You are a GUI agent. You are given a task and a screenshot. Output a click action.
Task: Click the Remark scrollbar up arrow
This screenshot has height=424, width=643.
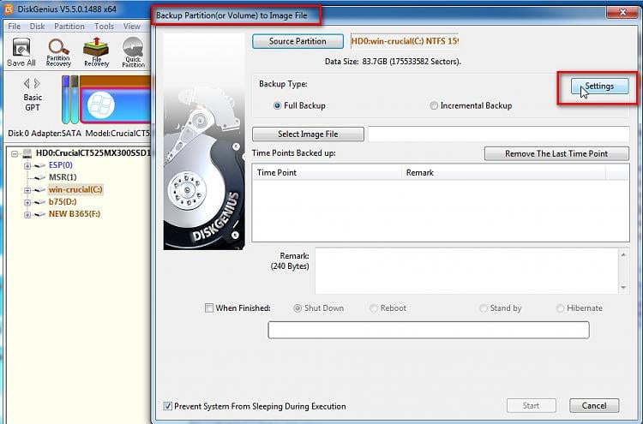pyautogui.click(x=624, y=254)
